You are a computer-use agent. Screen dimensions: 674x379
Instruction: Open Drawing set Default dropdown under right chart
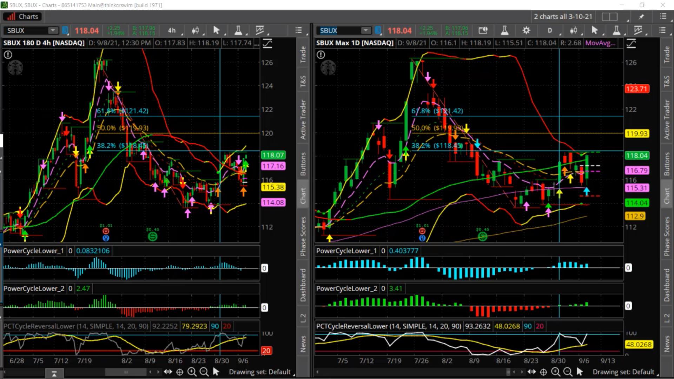(x=625, y=372)
